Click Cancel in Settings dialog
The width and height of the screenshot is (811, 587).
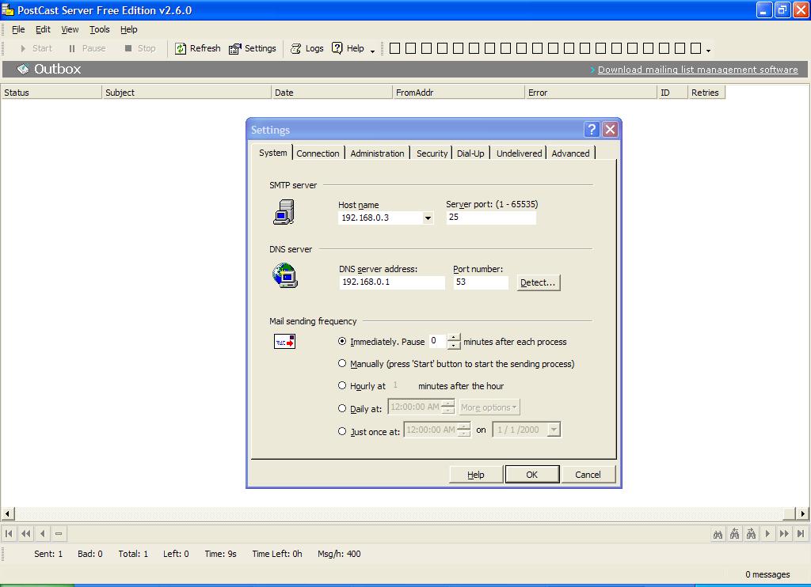pos(588,475)
